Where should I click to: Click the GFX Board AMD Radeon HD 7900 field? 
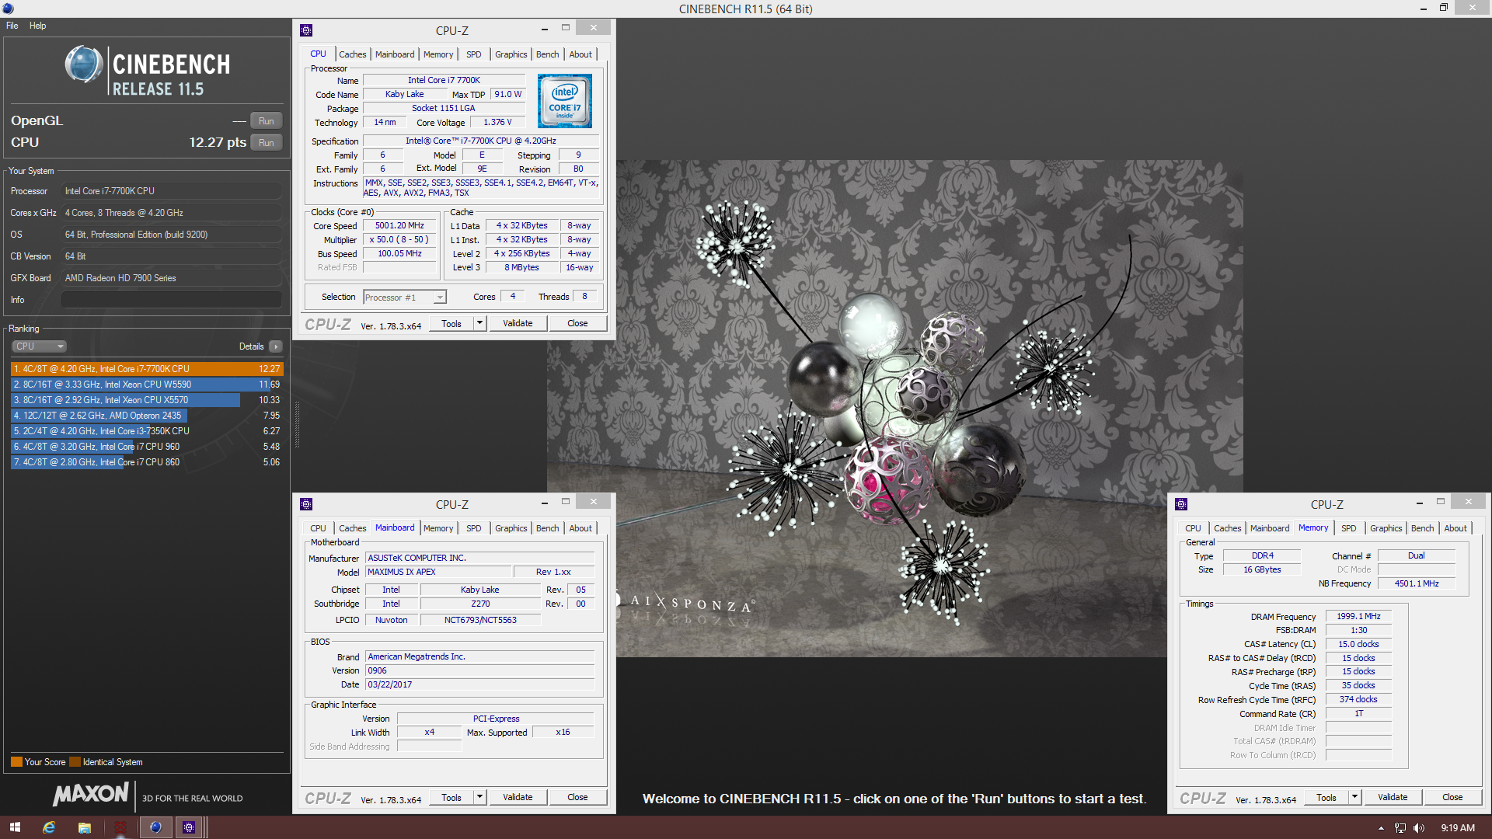(172, 278)
